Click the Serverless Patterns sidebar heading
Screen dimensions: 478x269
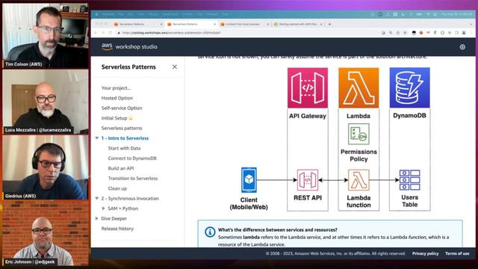click(128, 67)
